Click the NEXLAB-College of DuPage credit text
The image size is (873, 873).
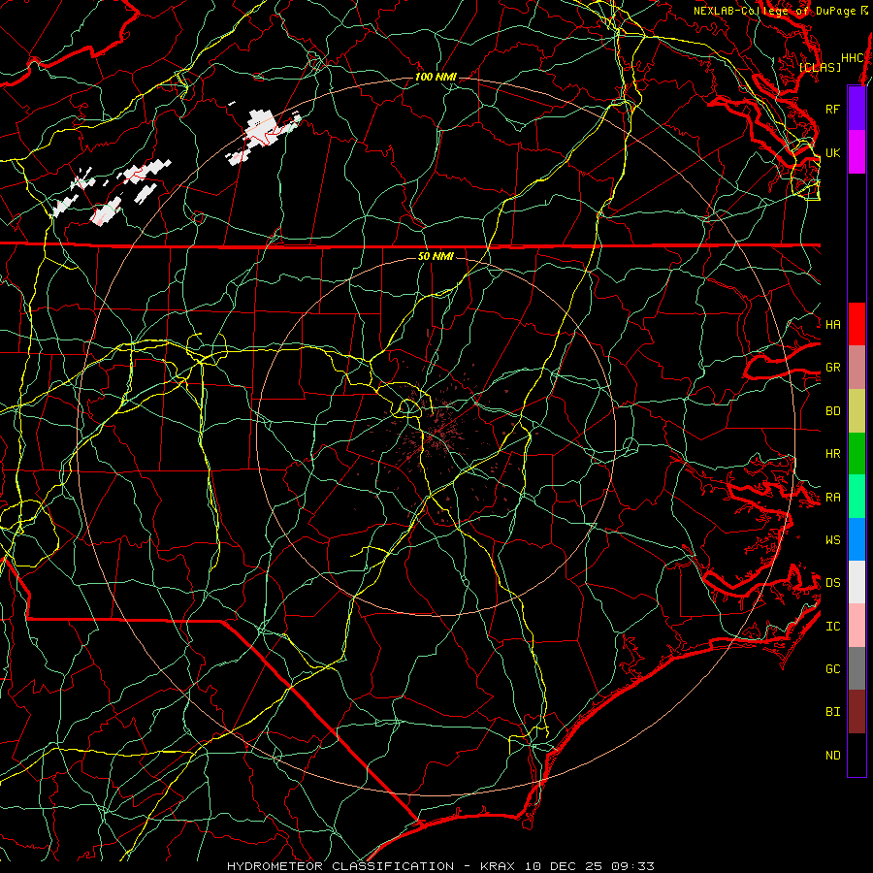tap(775, 11)
